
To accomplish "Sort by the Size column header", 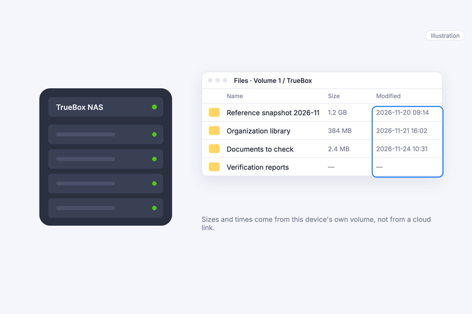I will [x=334, y=96].
